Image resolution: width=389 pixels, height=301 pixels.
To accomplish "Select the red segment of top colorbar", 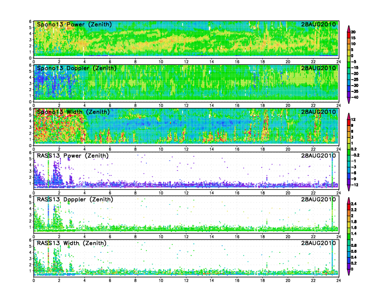I will point(349,35).
